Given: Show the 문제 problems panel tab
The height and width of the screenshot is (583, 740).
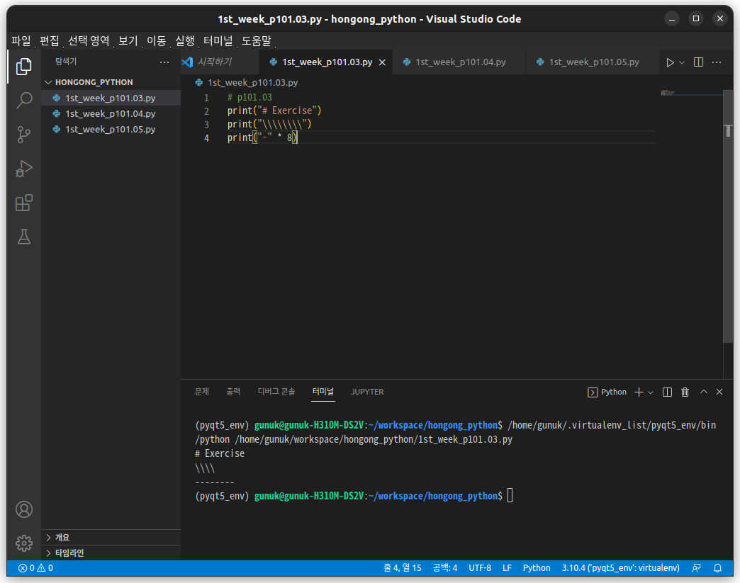Looking at the screenshot, I should tap(202, 392).
